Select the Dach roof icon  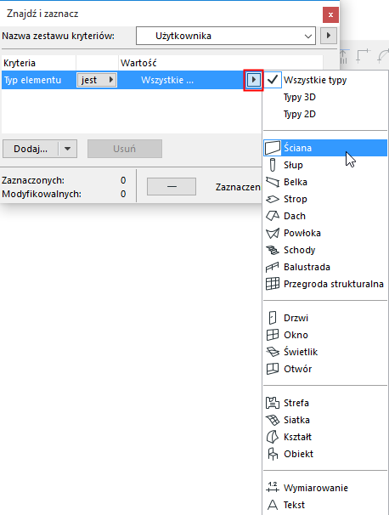coord(273,216)
